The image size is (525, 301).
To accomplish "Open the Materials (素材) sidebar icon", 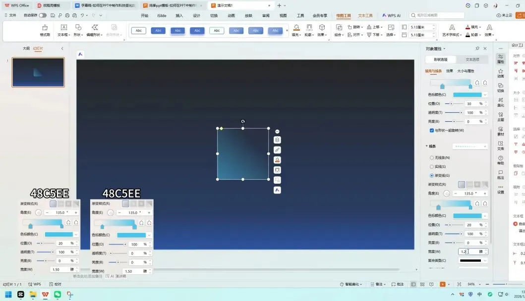I will 501,131.
